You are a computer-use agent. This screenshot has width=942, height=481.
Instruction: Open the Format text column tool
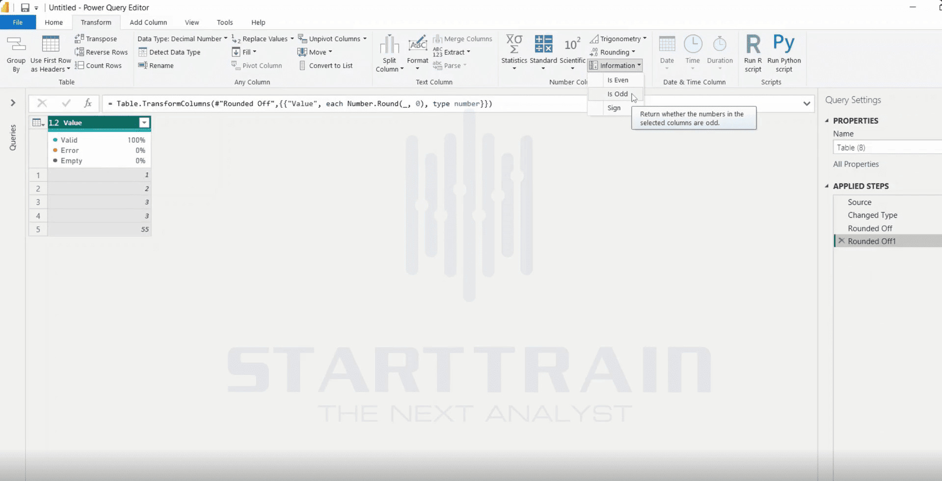[418, 53]
